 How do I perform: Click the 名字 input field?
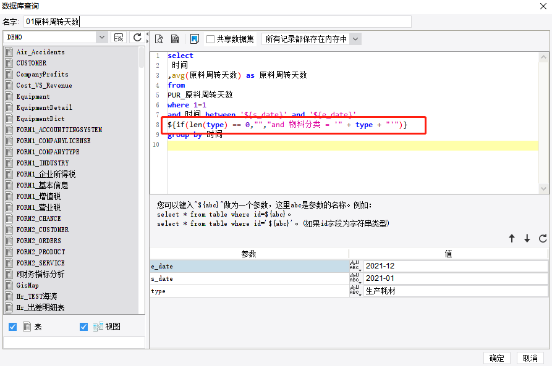point(218,22)
